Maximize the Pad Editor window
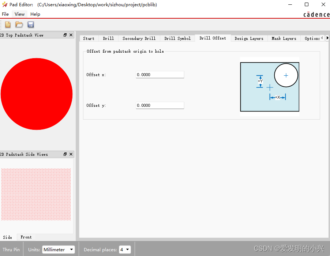The image size is (330, 256). 307,4
